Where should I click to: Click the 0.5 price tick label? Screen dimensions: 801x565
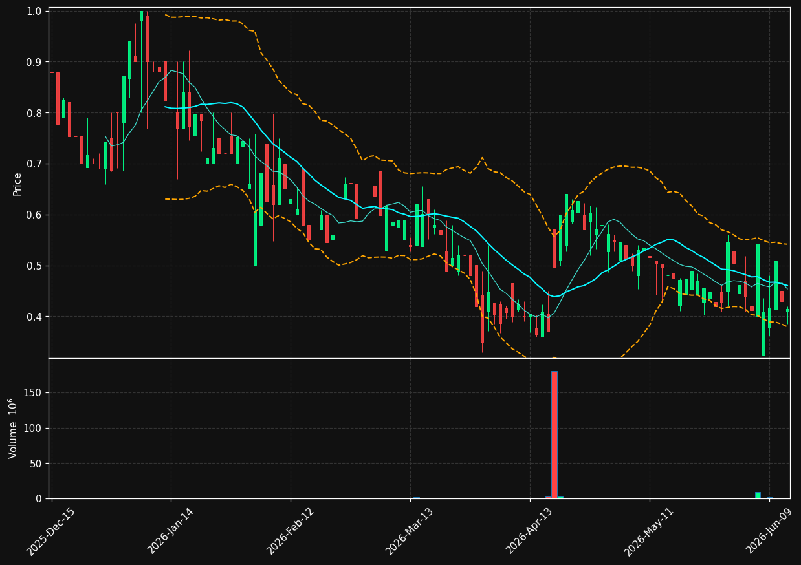pyautogui.click(x=35, y=266)
